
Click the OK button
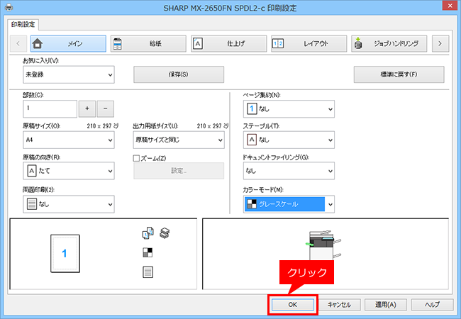pos(292,305)
